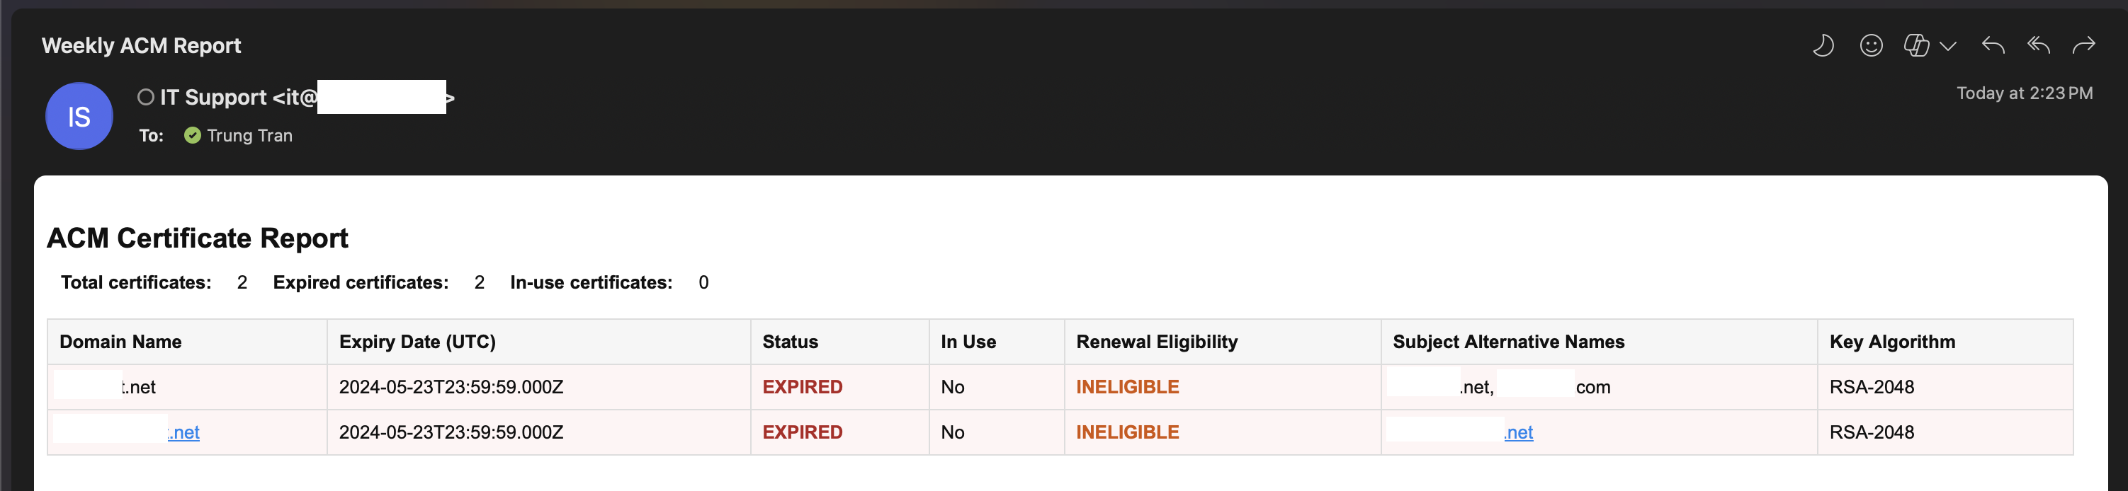Open the .net link under Subject Alternative Names

1519,432
